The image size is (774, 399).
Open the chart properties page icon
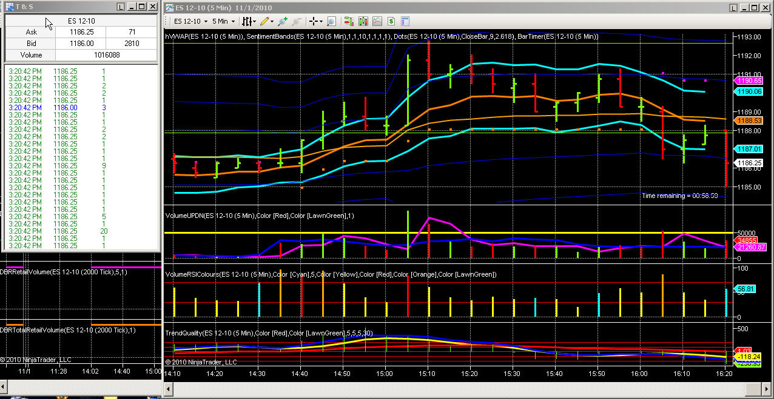(405, 21)
